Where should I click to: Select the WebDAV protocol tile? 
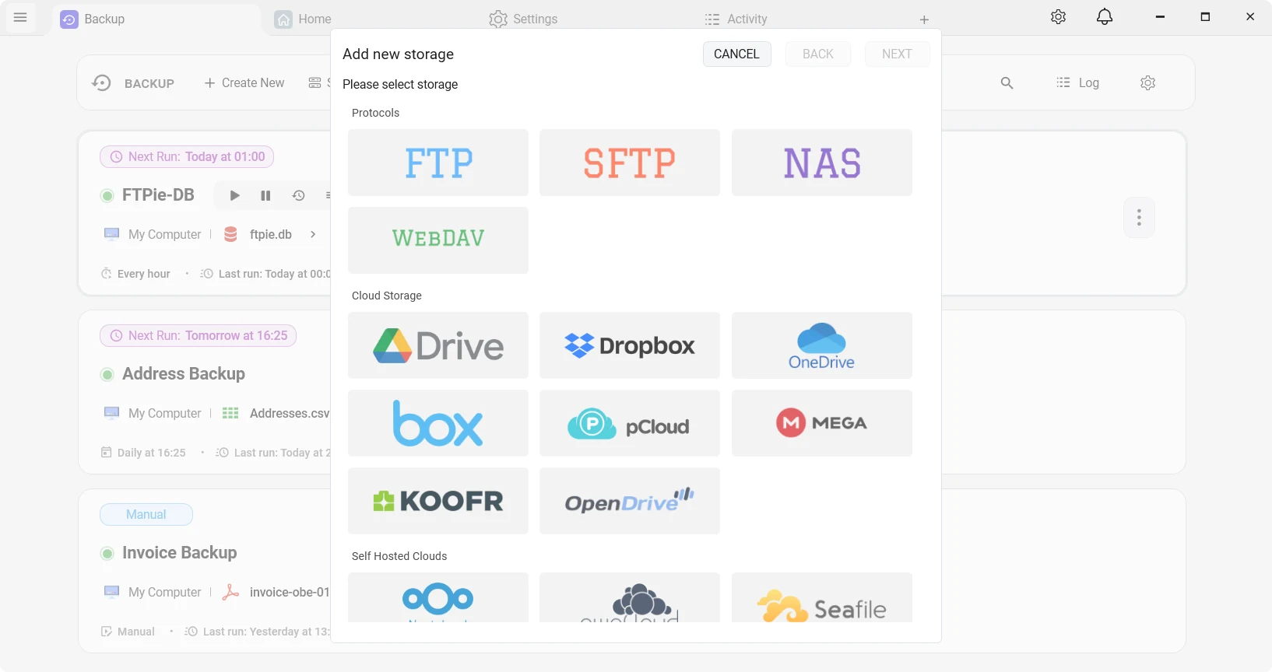[438, 240]
